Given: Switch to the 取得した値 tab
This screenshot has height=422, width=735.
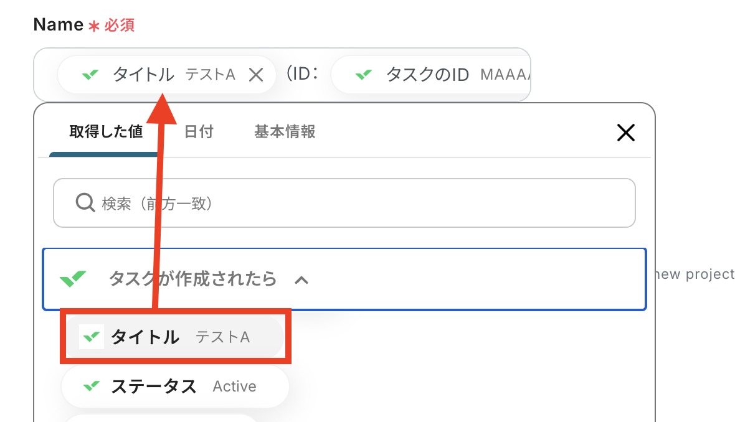Looking at the screenshot, I should click(x=106, y=132).
